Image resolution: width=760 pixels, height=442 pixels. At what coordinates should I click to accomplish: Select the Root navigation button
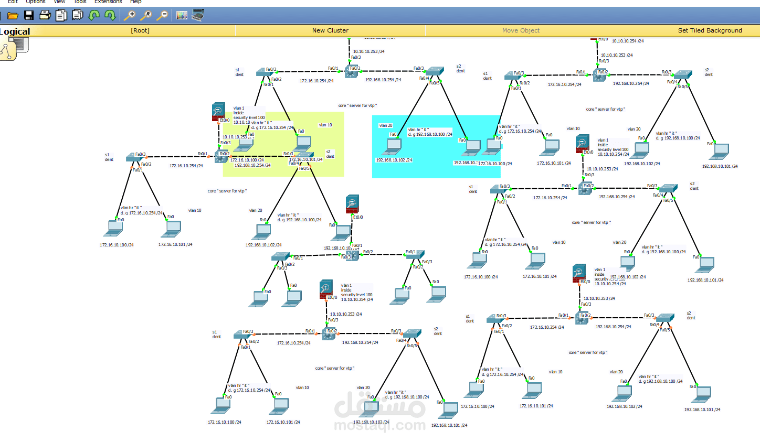140,30
